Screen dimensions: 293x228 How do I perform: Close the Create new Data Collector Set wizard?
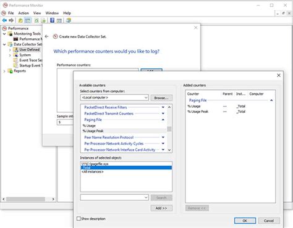[x=196, y=28]
